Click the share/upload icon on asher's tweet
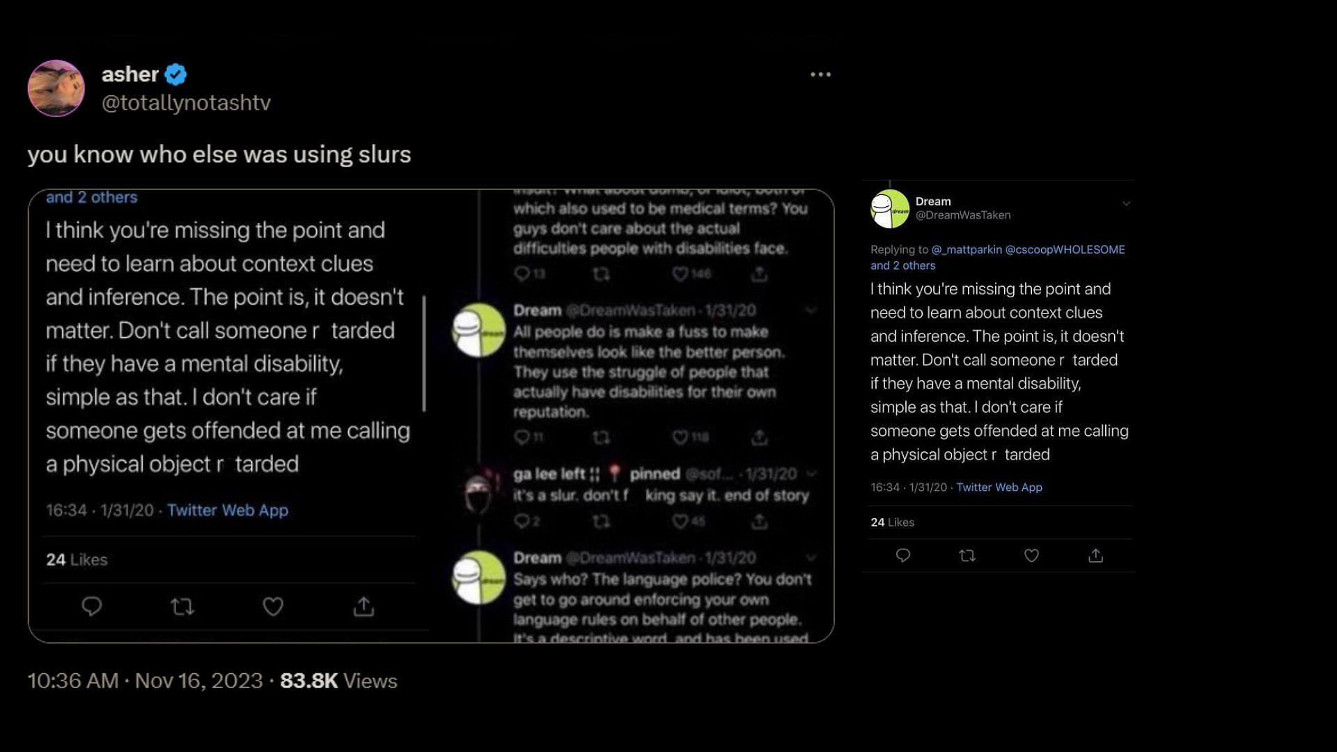 tap(362, 606)
